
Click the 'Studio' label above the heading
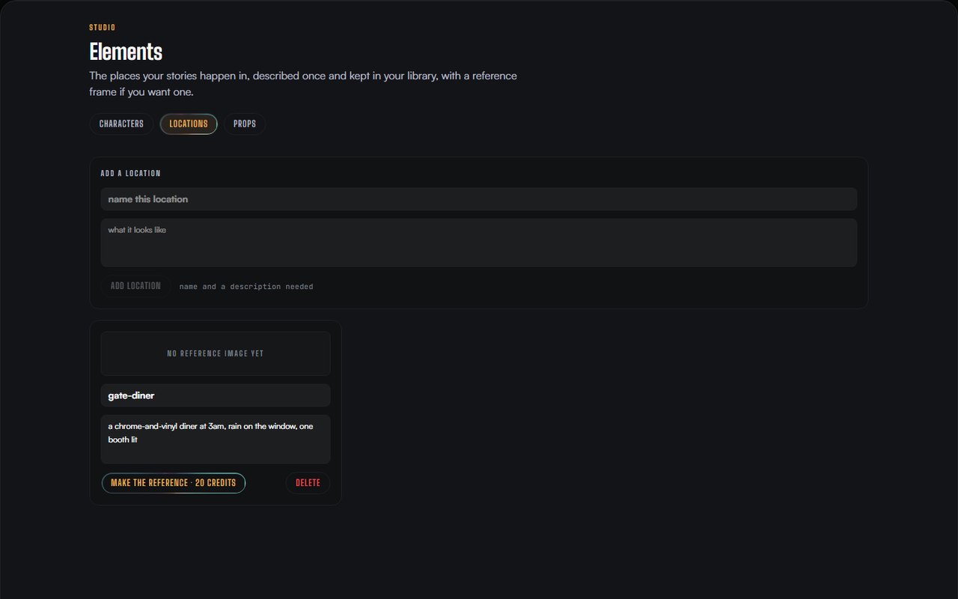[103, 28]
